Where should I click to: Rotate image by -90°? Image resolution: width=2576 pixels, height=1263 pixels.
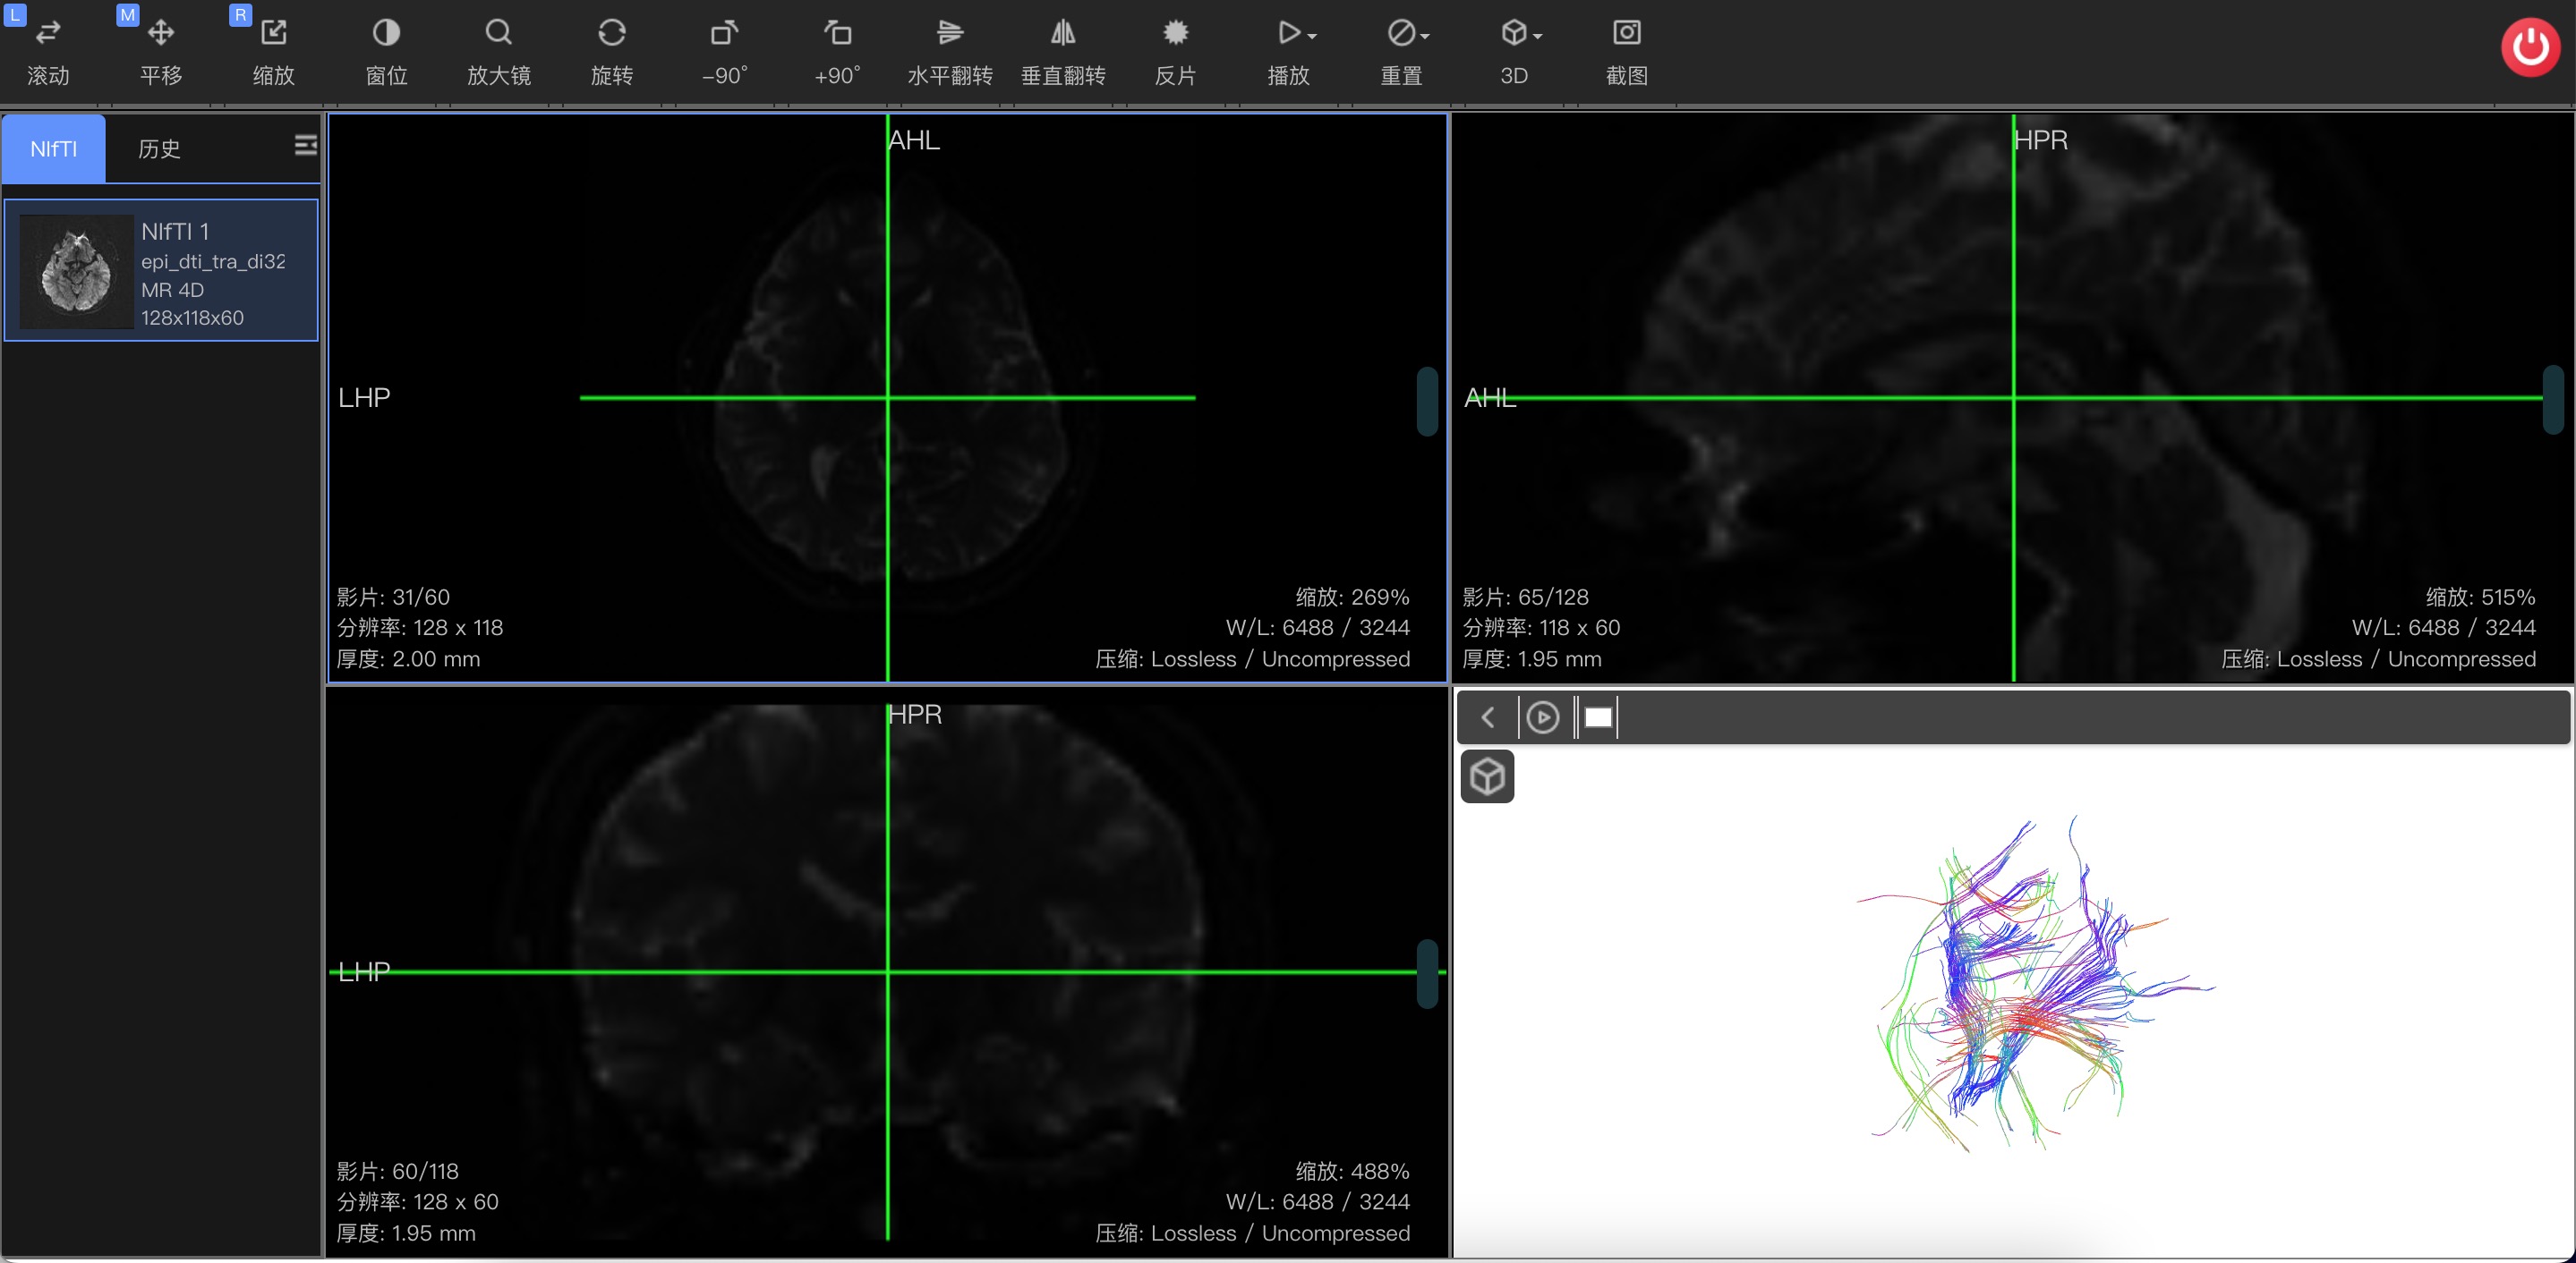tap(725, 52)
